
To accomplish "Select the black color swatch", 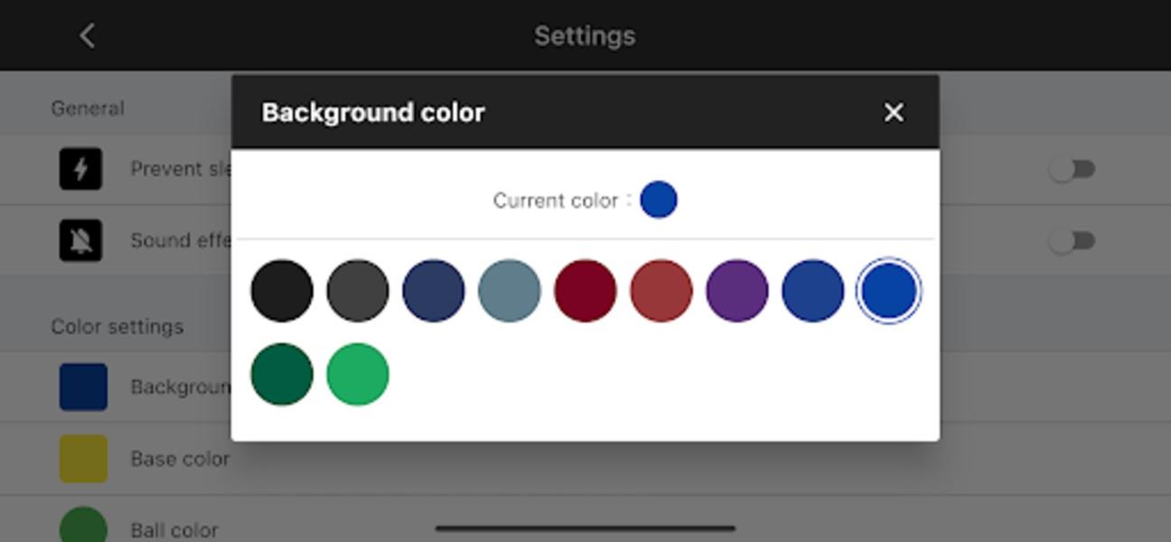I will pos(282,291).
